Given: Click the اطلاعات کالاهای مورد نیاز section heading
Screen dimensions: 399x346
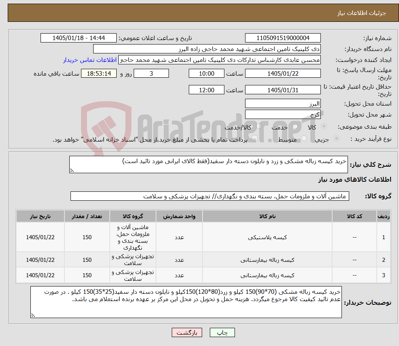Looking at the screenshot, I should coord(355,180).
